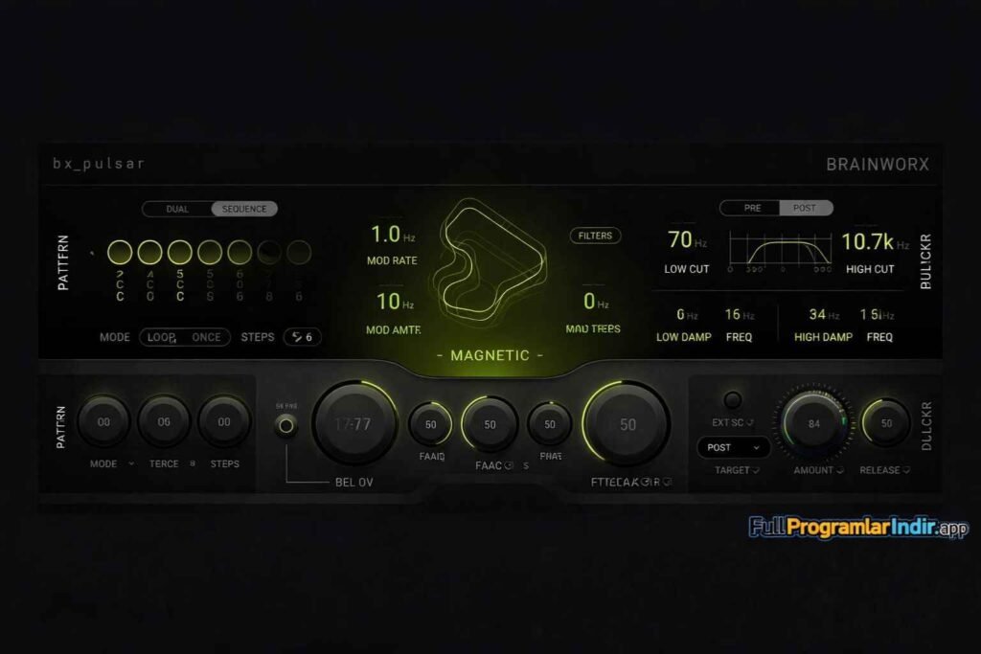Click the MAGNETIC mode label

(490, 354)
